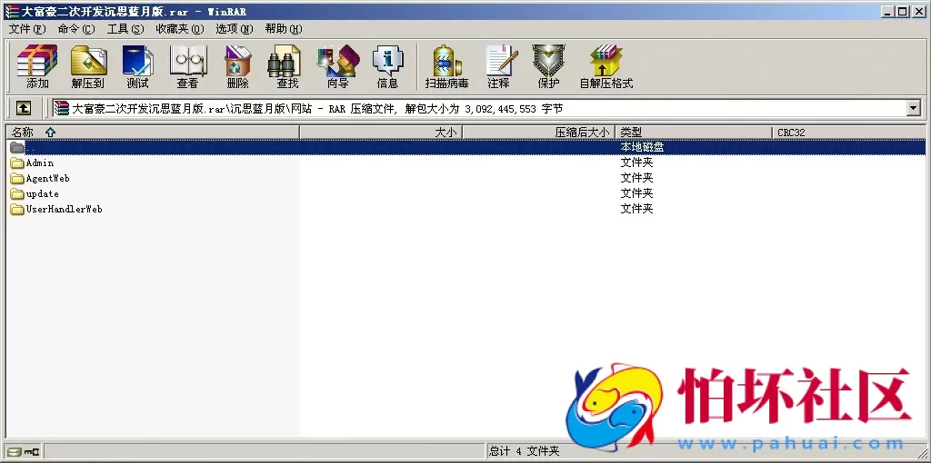Select the parent folder '..' row icon
Screen dimensions: 931x463
(x=17, y=148)
